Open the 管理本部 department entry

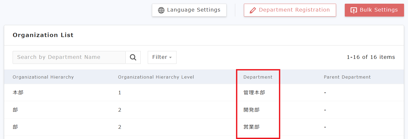point(254,92)
